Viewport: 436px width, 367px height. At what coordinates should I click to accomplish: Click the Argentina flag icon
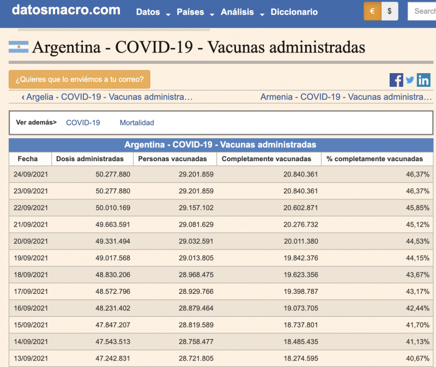[x=19, y=48]
